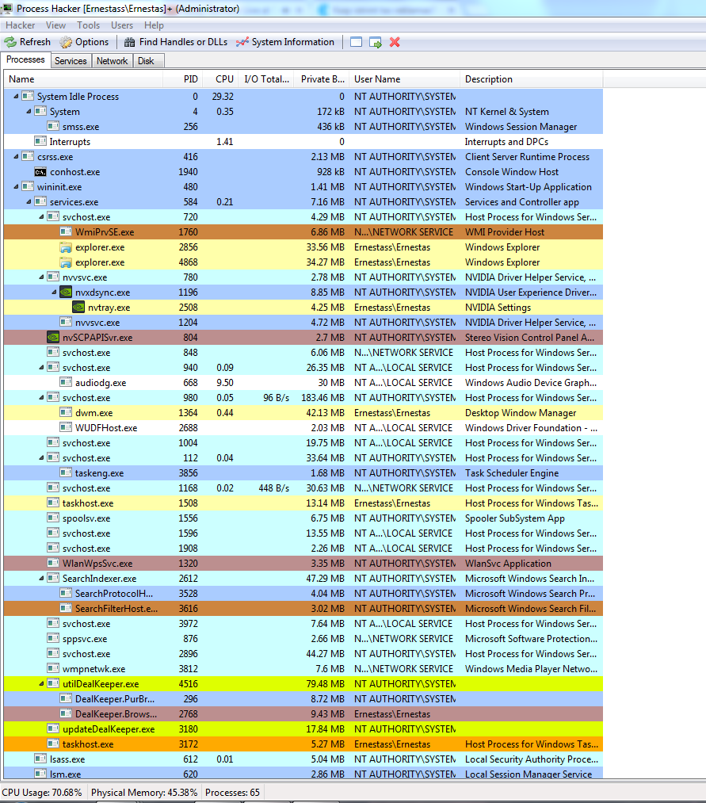Select the wmpnetwk.exe process row
Viewport: 706px width, 803px height.
pyautogui.click(x=303, y=669)
